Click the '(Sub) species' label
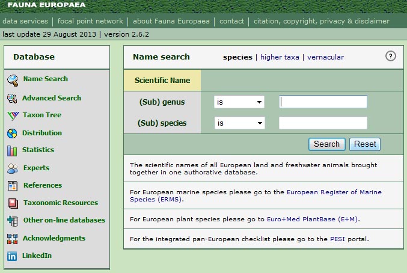 click(162, 123)
